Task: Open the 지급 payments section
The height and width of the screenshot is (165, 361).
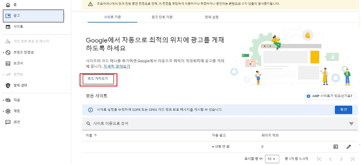Action: tap(17, 100)
